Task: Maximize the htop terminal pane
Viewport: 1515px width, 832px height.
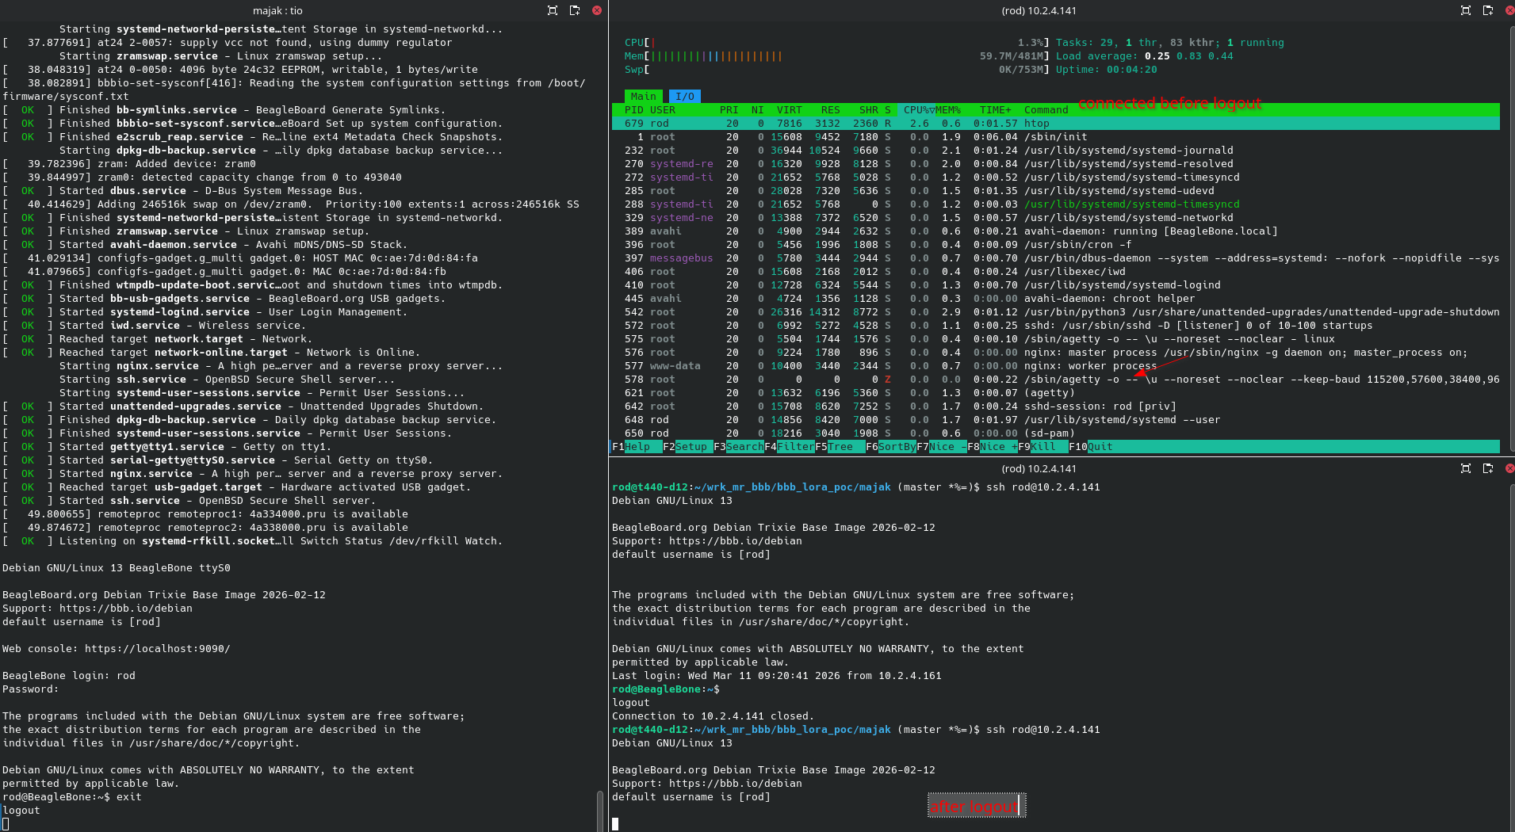Action: 1465,10
